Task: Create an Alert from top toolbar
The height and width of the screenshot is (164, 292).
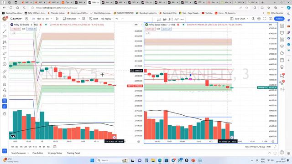Action: 94,19
